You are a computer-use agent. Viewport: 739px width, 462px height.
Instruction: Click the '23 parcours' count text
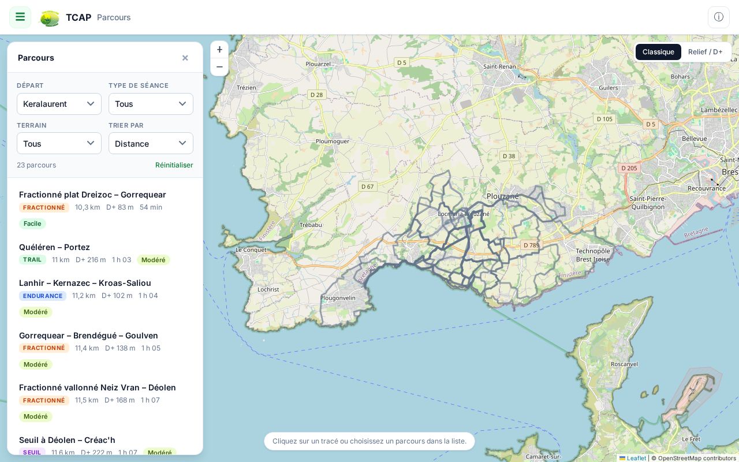point(36,165)
